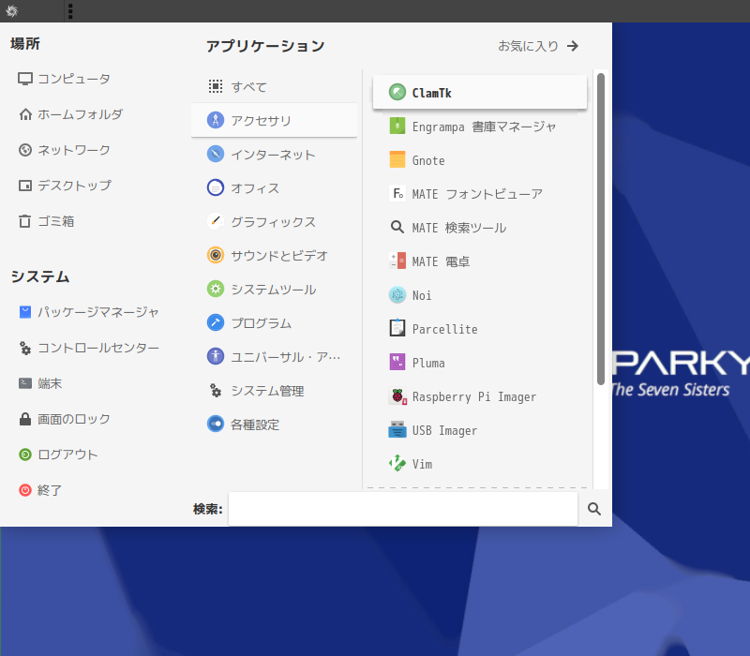The height and width of the screenshot is (656, 750).
Task: Select インターネット category icon
Action: (216, 154)
